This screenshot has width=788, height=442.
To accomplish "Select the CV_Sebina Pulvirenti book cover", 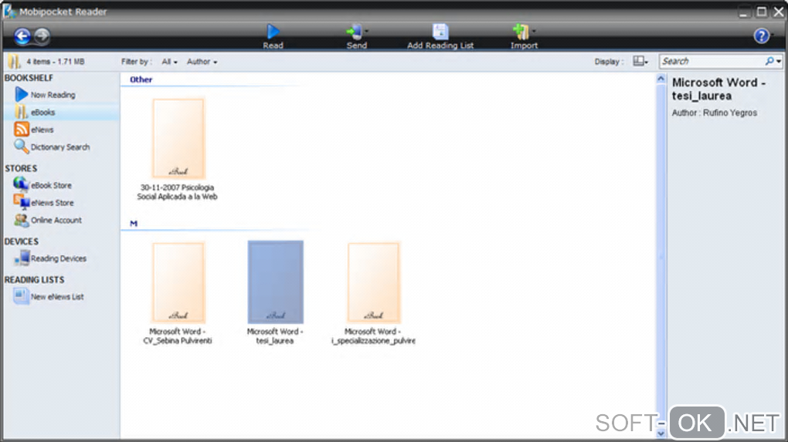I will (x=178, y=282).
